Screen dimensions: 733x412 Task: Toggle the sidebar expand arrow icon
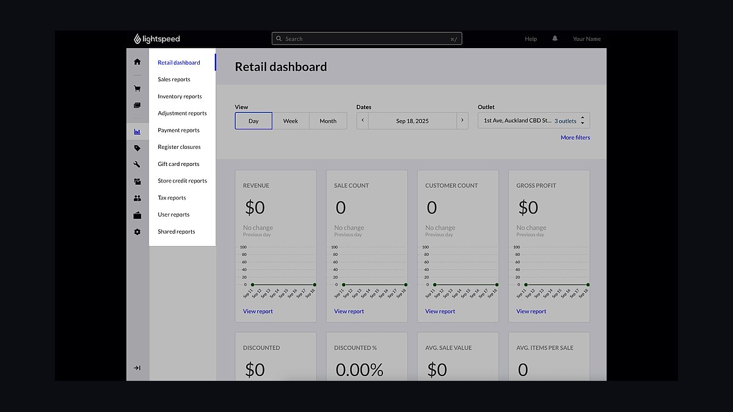(137, 367)
